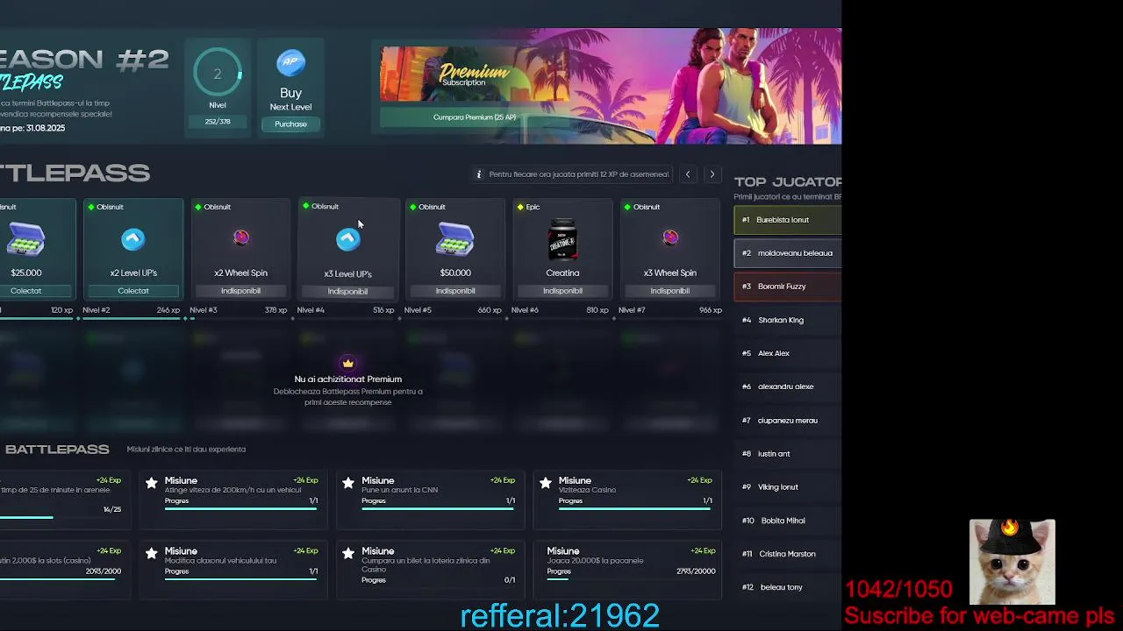
Task: Click 'Nu ai achizitionat Premium' text
Action: point(348,379)
